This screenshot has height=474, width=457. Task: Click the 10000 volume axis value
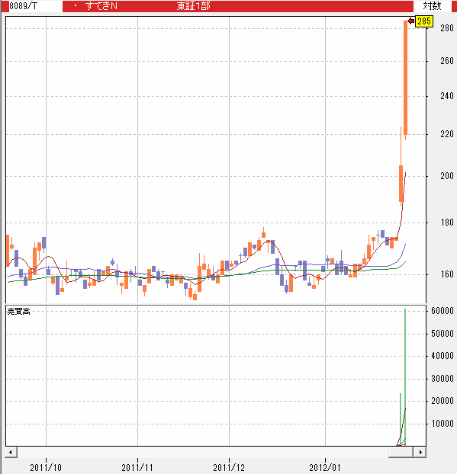[x=443, y=424]
